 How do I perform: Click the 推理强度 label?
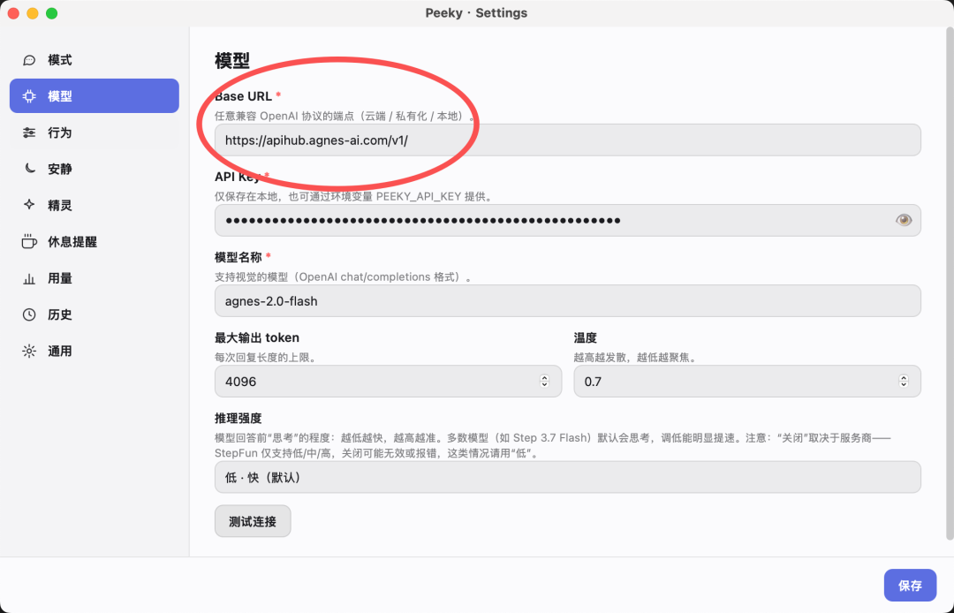coord(238,419)
